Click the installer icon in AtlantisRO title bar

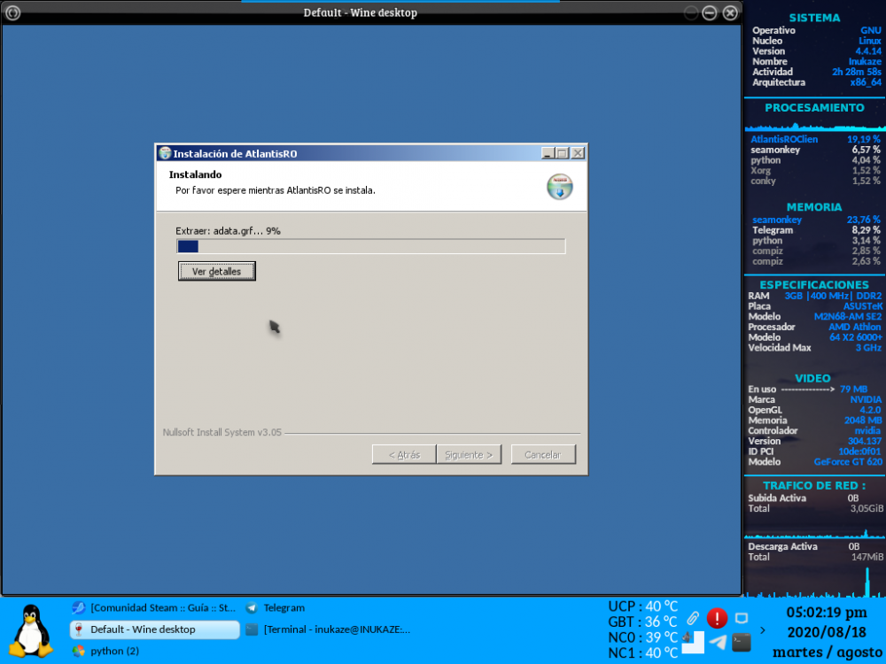point(165,153)
